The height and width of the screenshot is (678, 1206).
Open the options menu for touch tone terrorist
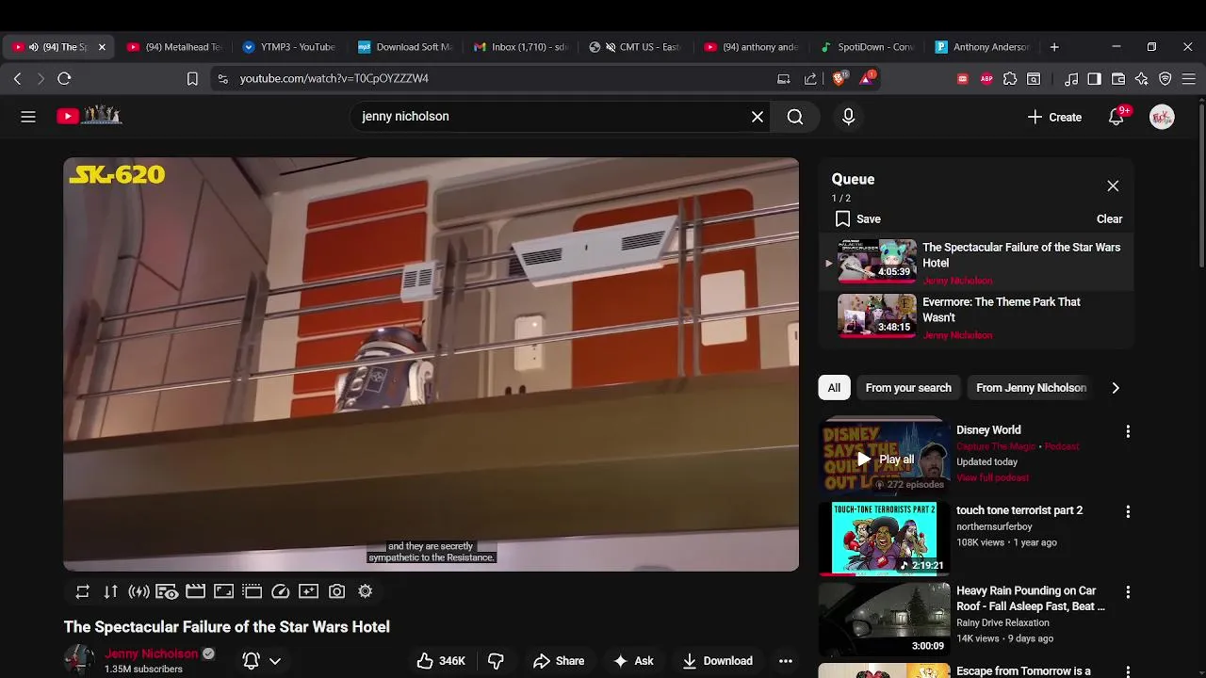[x=1128, y=511]
